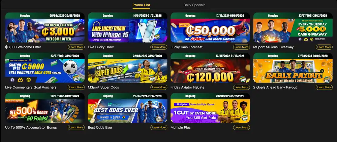Click the Get 500% Bonus banner image

(45, 111)
